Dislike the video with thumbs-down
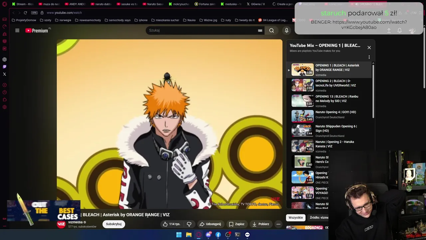 point(189,224)
